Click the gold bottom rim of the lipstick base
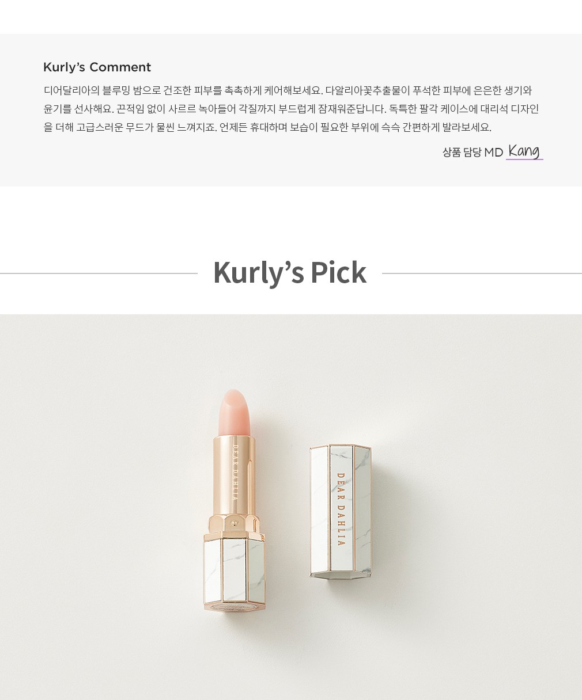582x700 pixels. (x=234, y=606)
